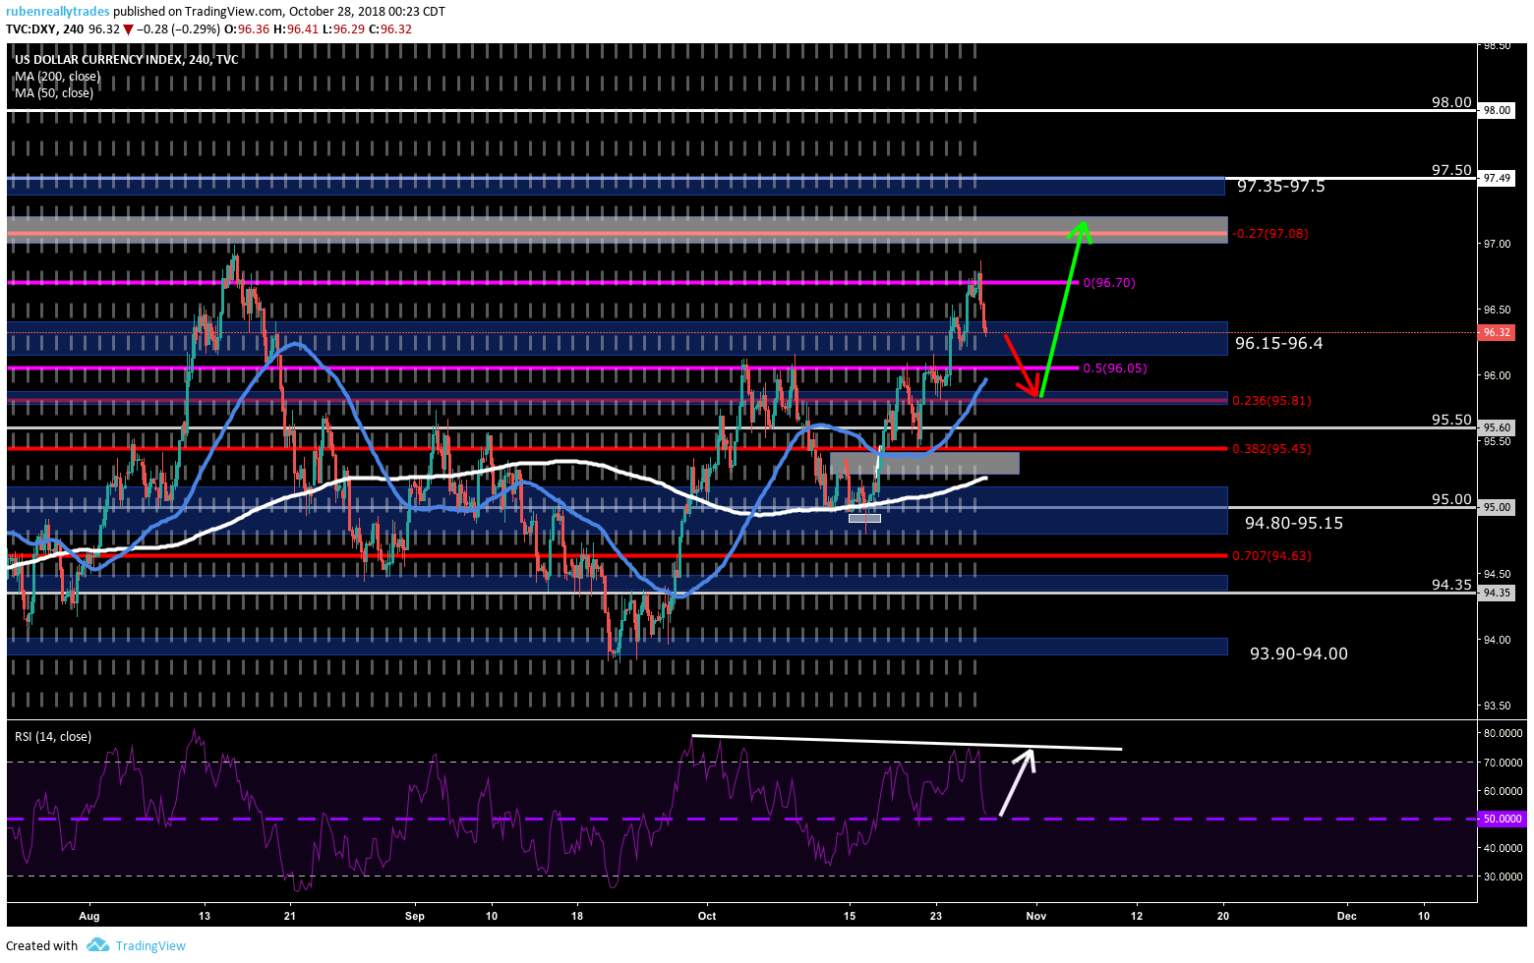Select the MA (50, close) indicator label

tap(53, 93)
